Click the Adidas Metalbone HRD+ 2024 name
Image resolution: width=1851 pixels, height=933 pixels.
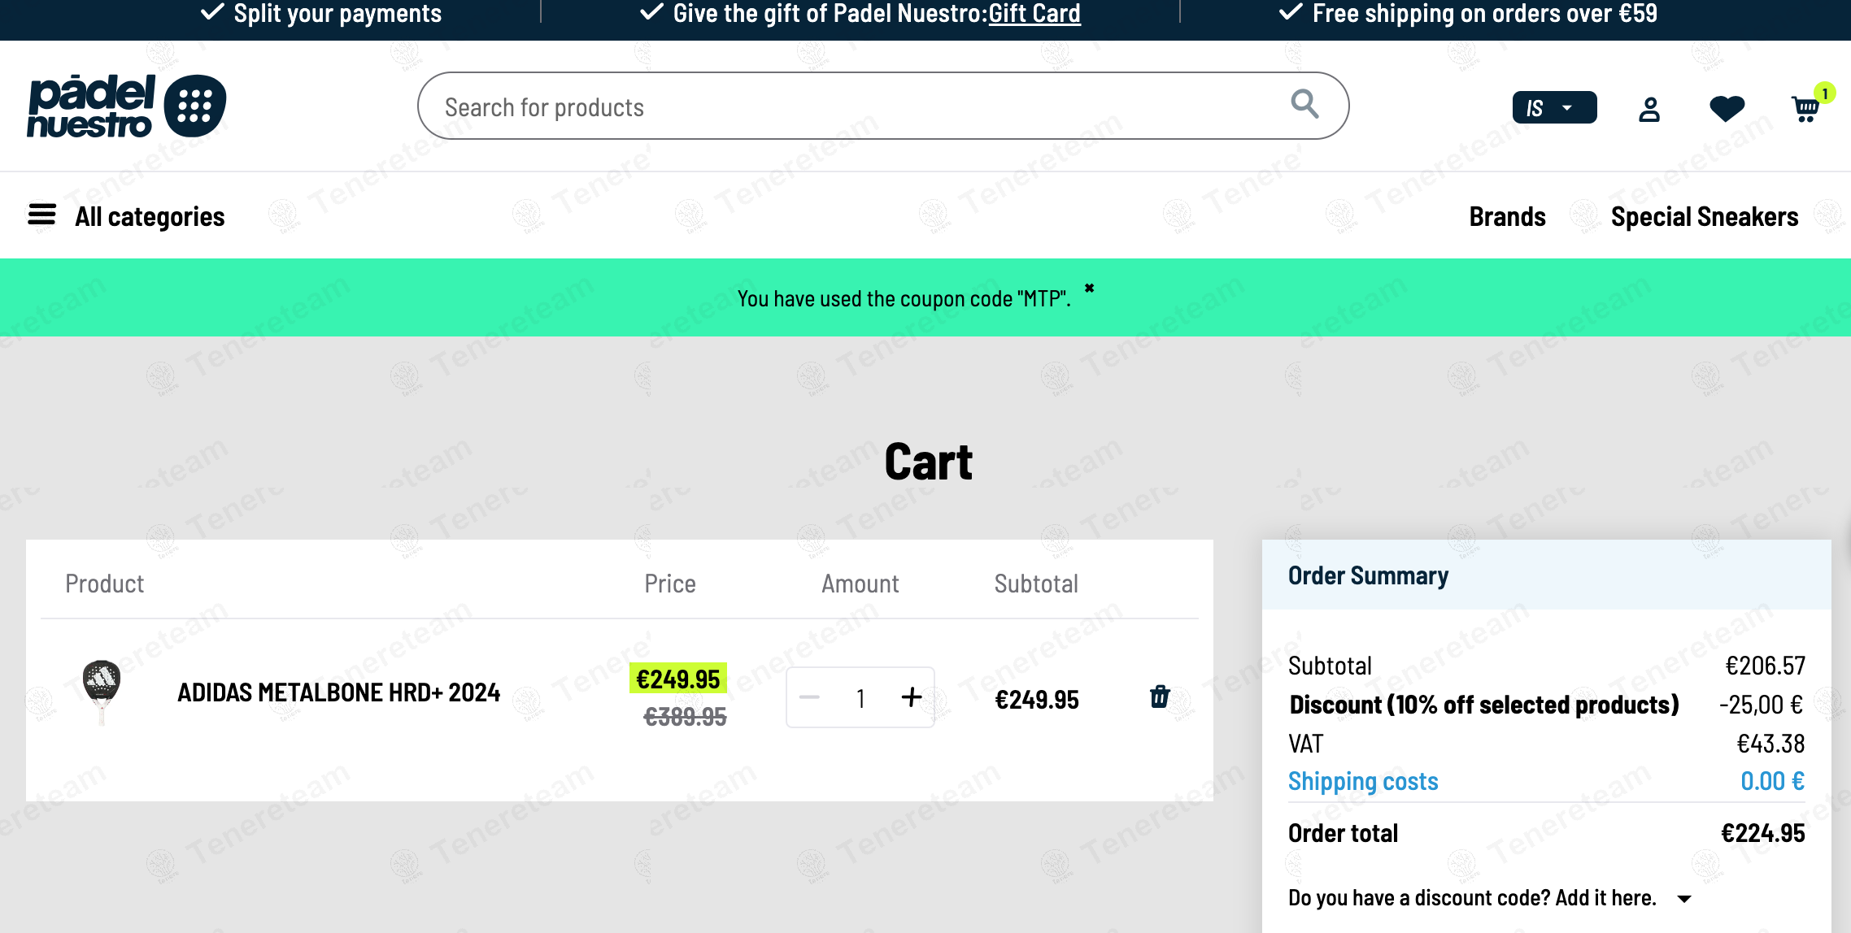click(x=338, y=692)
